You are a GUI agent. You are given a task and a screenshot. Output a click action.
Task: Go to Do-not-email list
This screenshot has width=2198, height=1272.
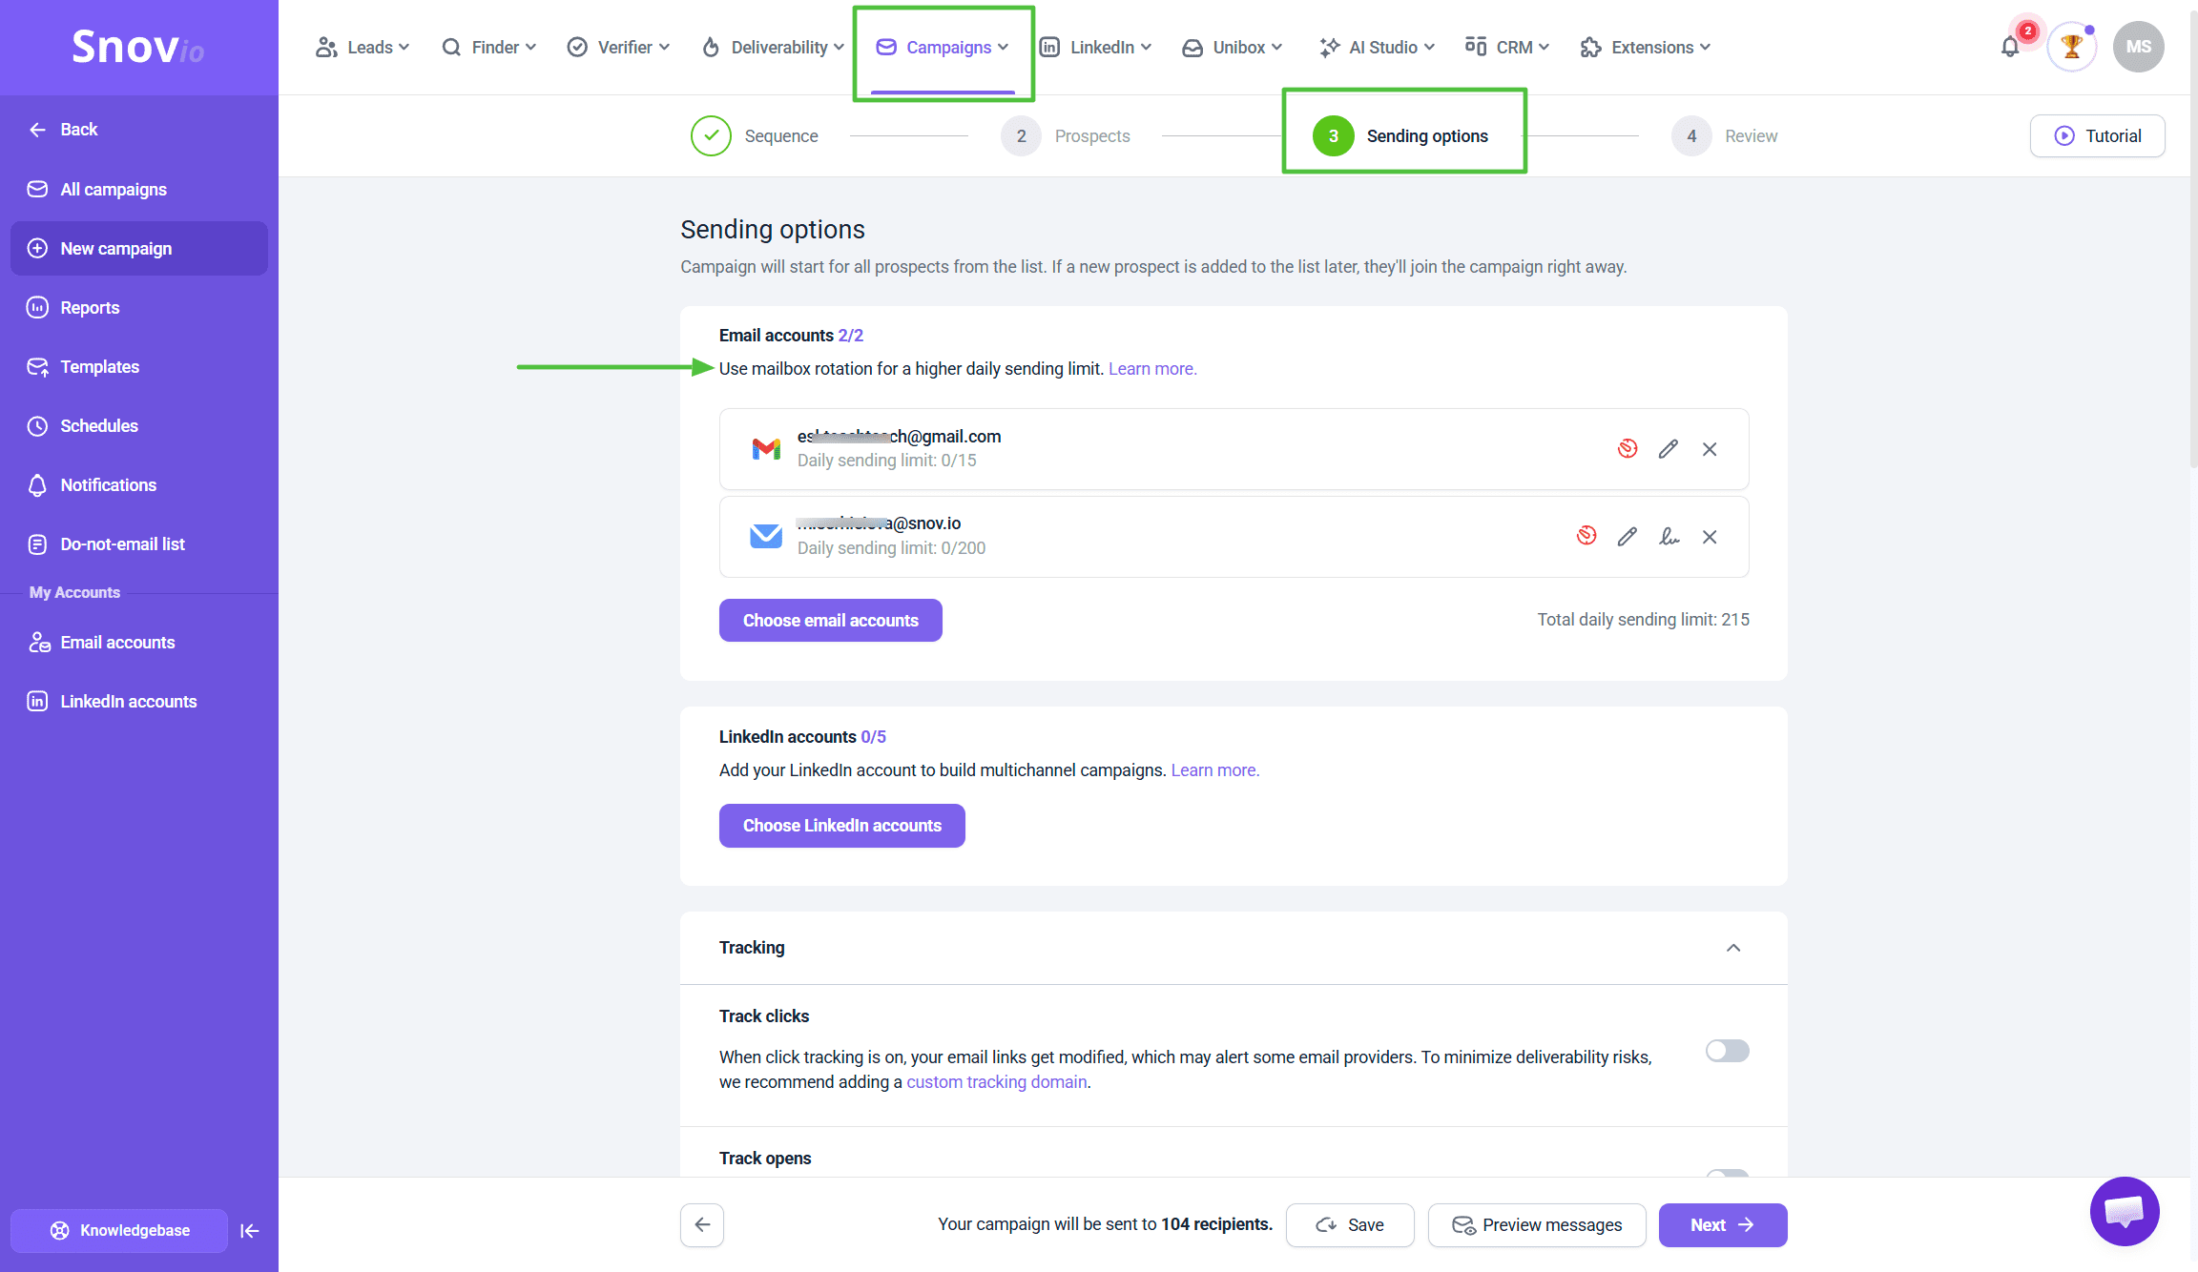coord(122,544)
